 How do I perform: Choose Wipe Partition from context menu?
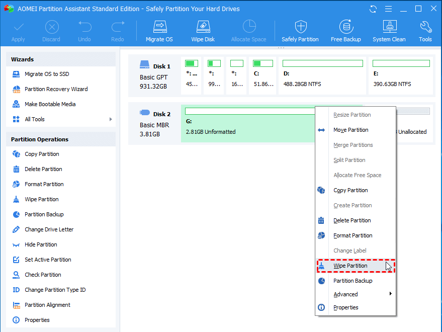pos(350,266)
